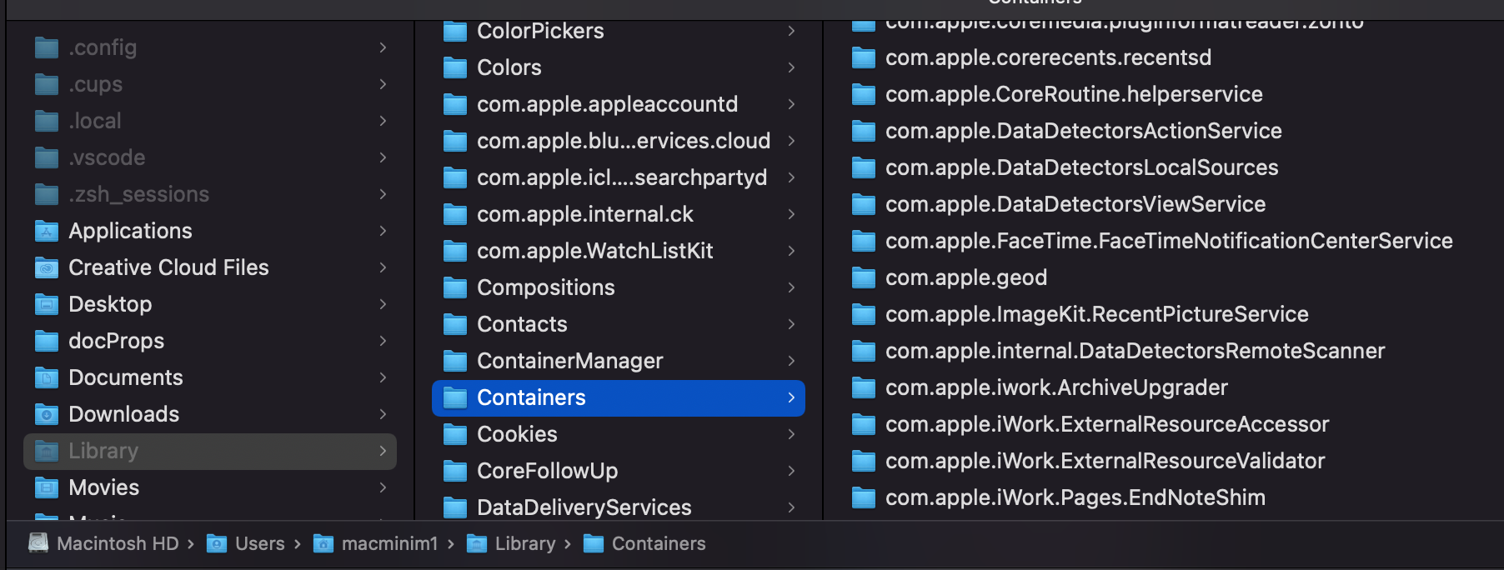The image size is (1504, 570).
Task: Select the Colors folder name
Action: 509,67
